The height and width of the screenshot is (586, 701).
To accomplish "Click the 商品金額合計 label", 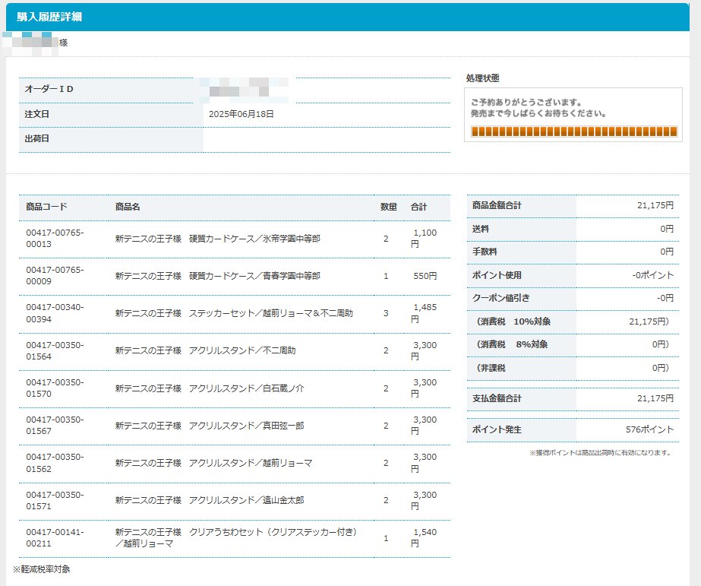I will click(497, 205).
